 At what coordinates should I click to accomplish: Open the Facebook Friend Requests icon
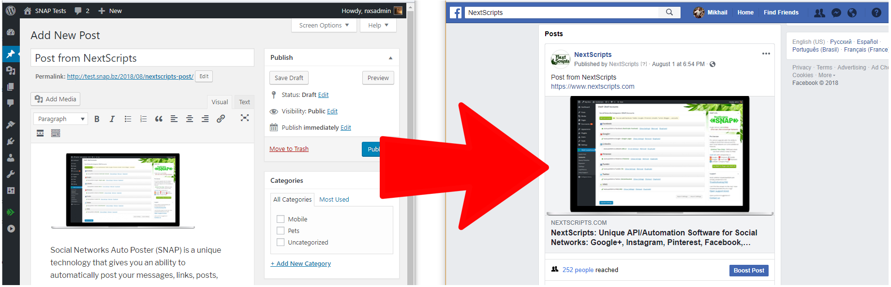[819, 13]
